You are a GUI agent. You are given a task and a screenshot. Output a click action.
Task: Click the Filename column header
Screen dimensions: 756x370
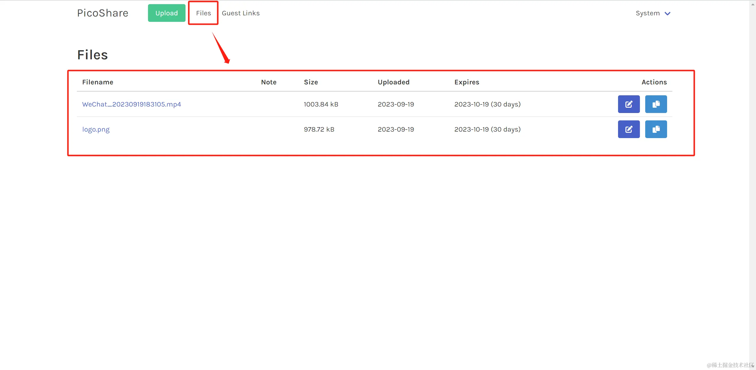(97, 82)
